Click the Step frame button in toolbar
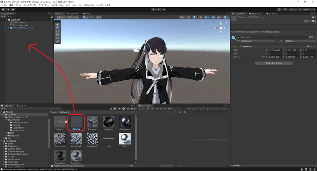The width and height of the screenshot is (317, 171). [x=164, y=9]
